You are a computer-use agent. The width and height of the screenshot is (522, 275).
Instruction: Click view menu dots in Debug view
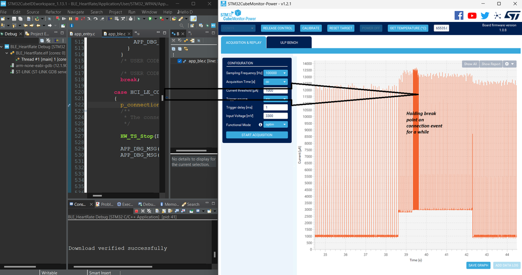point(63,41)
